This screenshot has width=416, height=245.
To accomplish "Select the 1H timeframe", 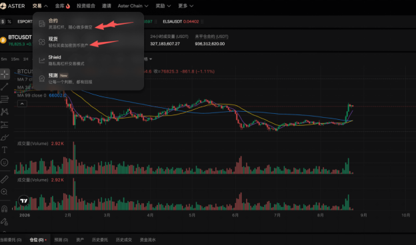I will coord(25,59).
